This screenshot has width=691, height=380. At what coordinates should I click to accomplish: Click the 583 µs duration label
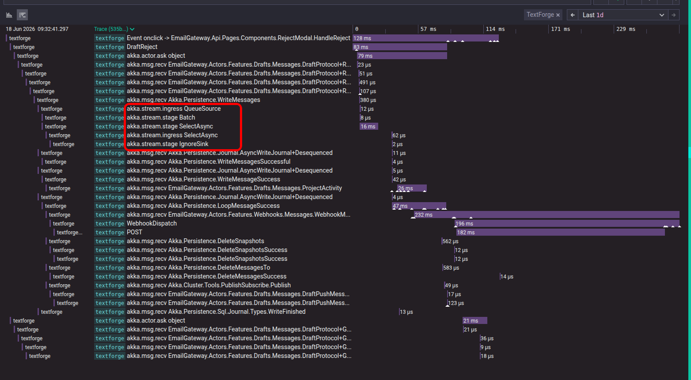click(x=451, y=268)
